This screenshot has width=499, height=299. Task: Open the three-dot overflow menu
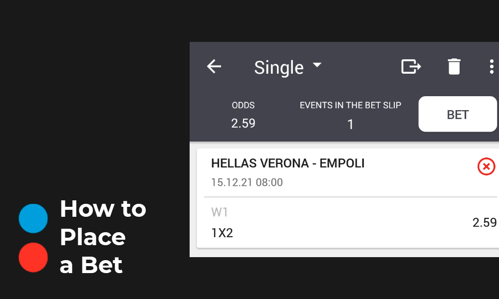click(492, 66)
